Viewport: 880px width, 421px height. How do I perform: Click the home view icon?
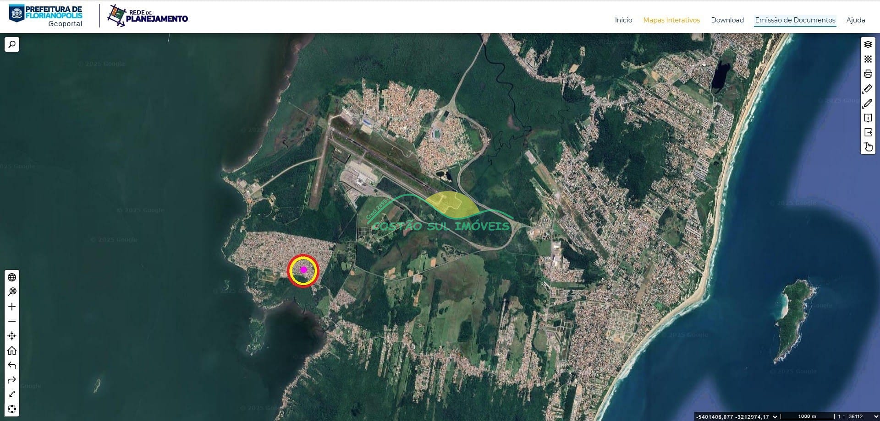pyautogui.click(x=12, y=351)
